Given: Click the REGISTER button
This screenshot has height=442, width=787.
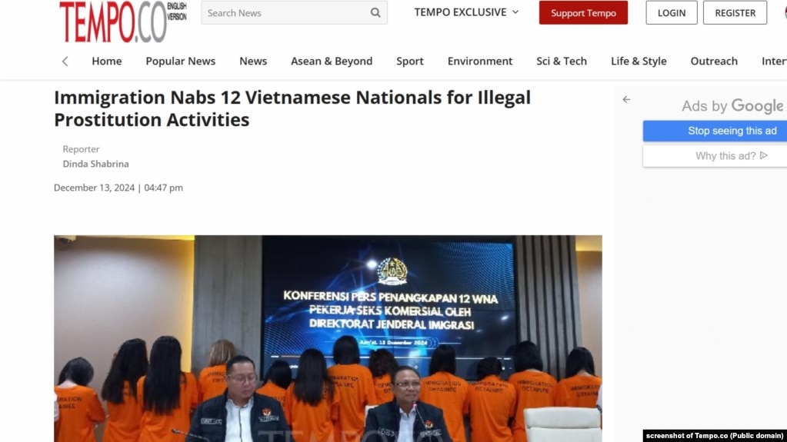Looking at the screenshot, I should pyautogui.click(x=735, y=12).
